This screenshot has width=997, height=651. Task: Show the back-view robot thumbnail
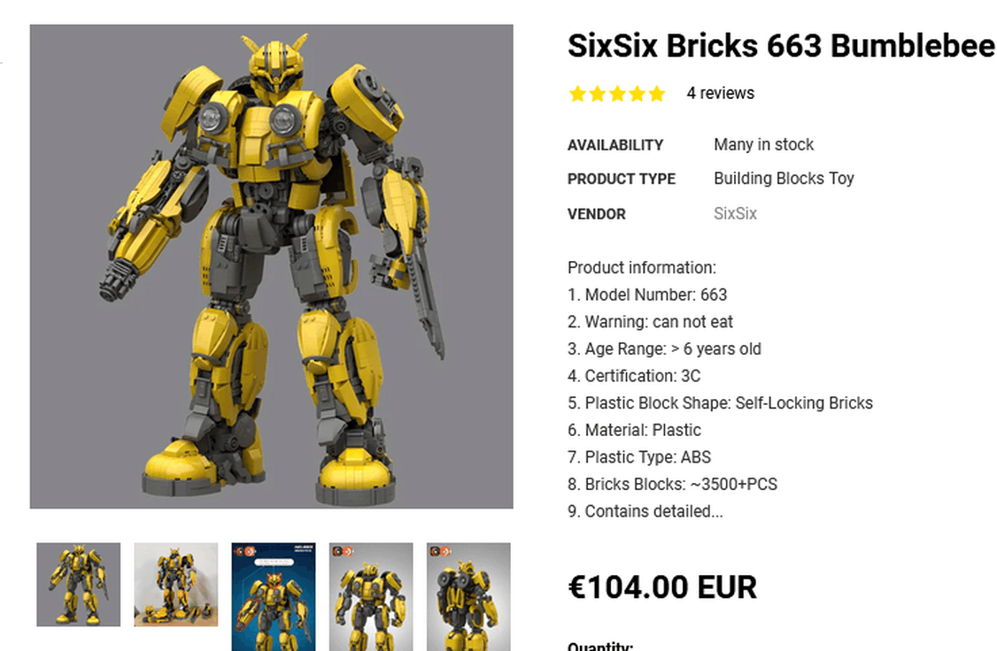(468, 597)
